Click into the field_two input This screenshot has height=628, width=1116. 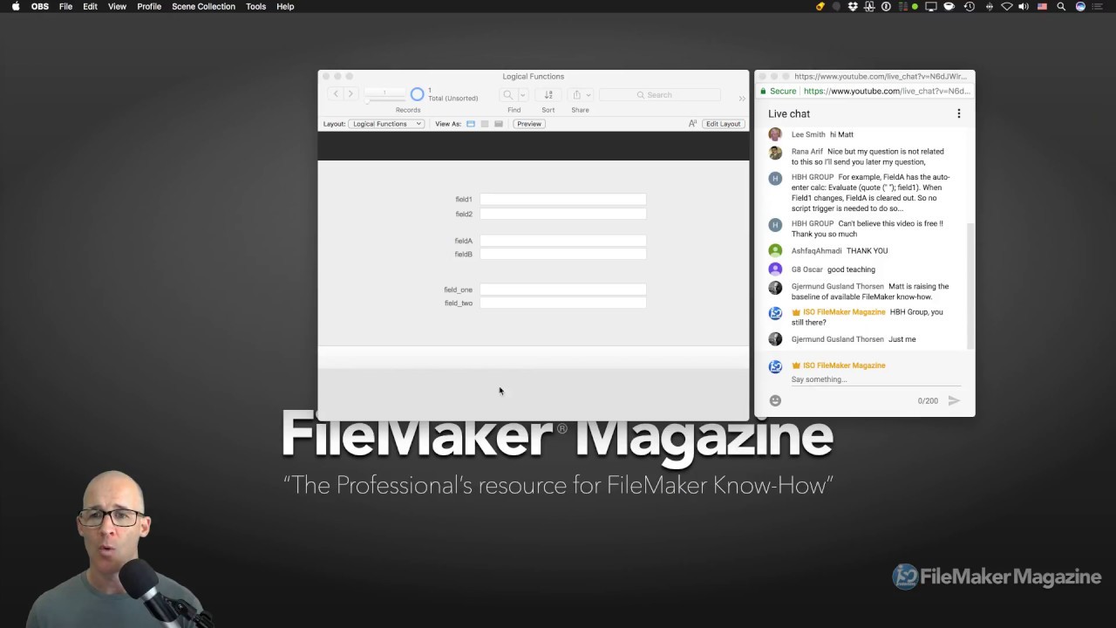tap(562, 303)
